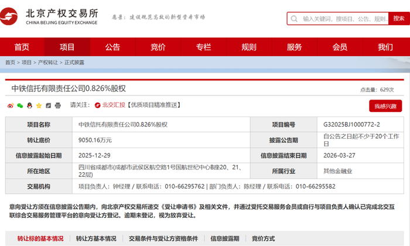Image resolution: width=410 pixels, height=246 pixels.
Task: Add to favorites with the star icon
Action: tap(39, 105)
